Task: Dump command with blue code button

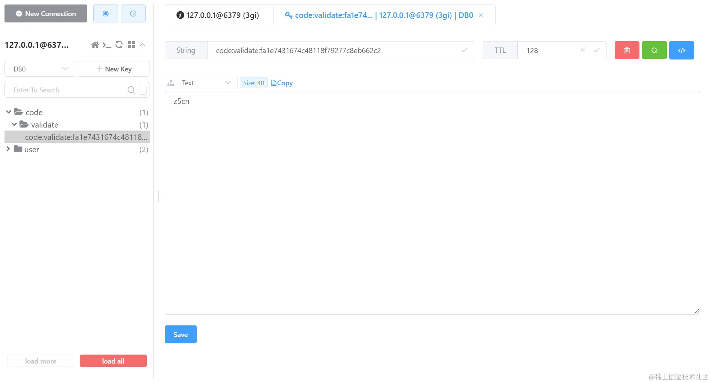Action: coord(682,50)
